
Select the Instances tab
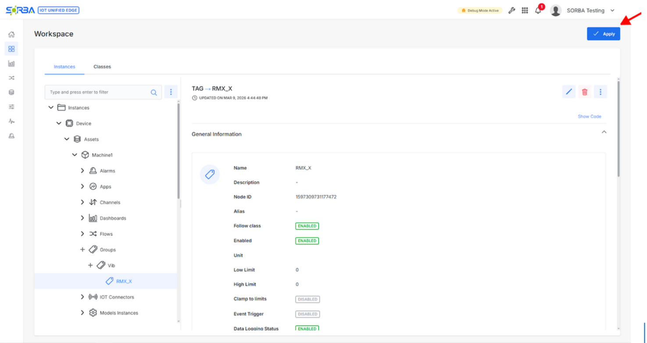click(64, 67)
